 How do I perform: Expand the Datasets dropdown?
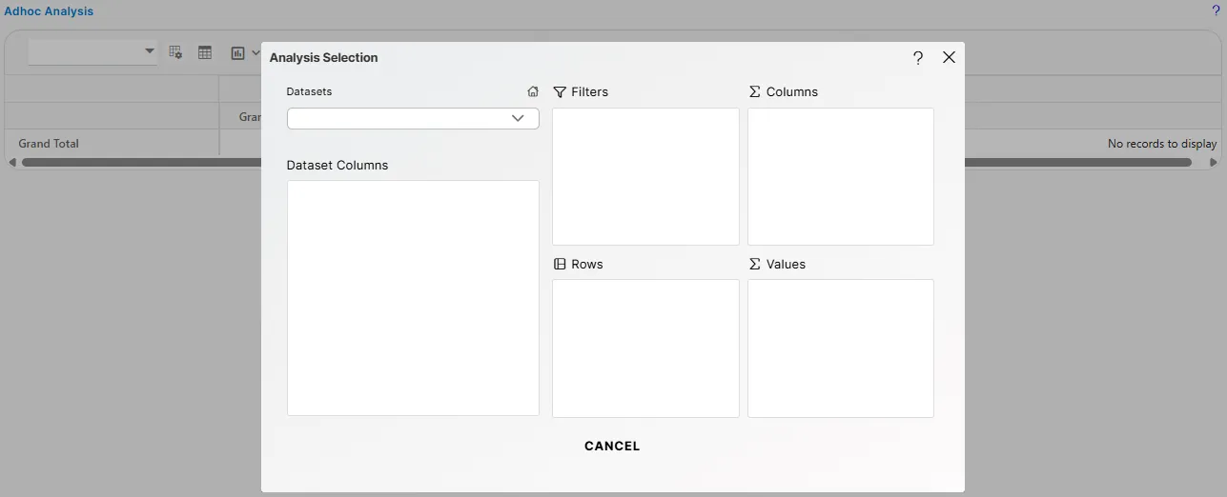(518, 118)
